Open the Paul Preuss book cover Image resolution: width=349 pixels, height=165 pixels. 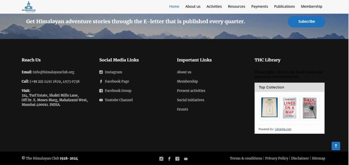[309, 108]
